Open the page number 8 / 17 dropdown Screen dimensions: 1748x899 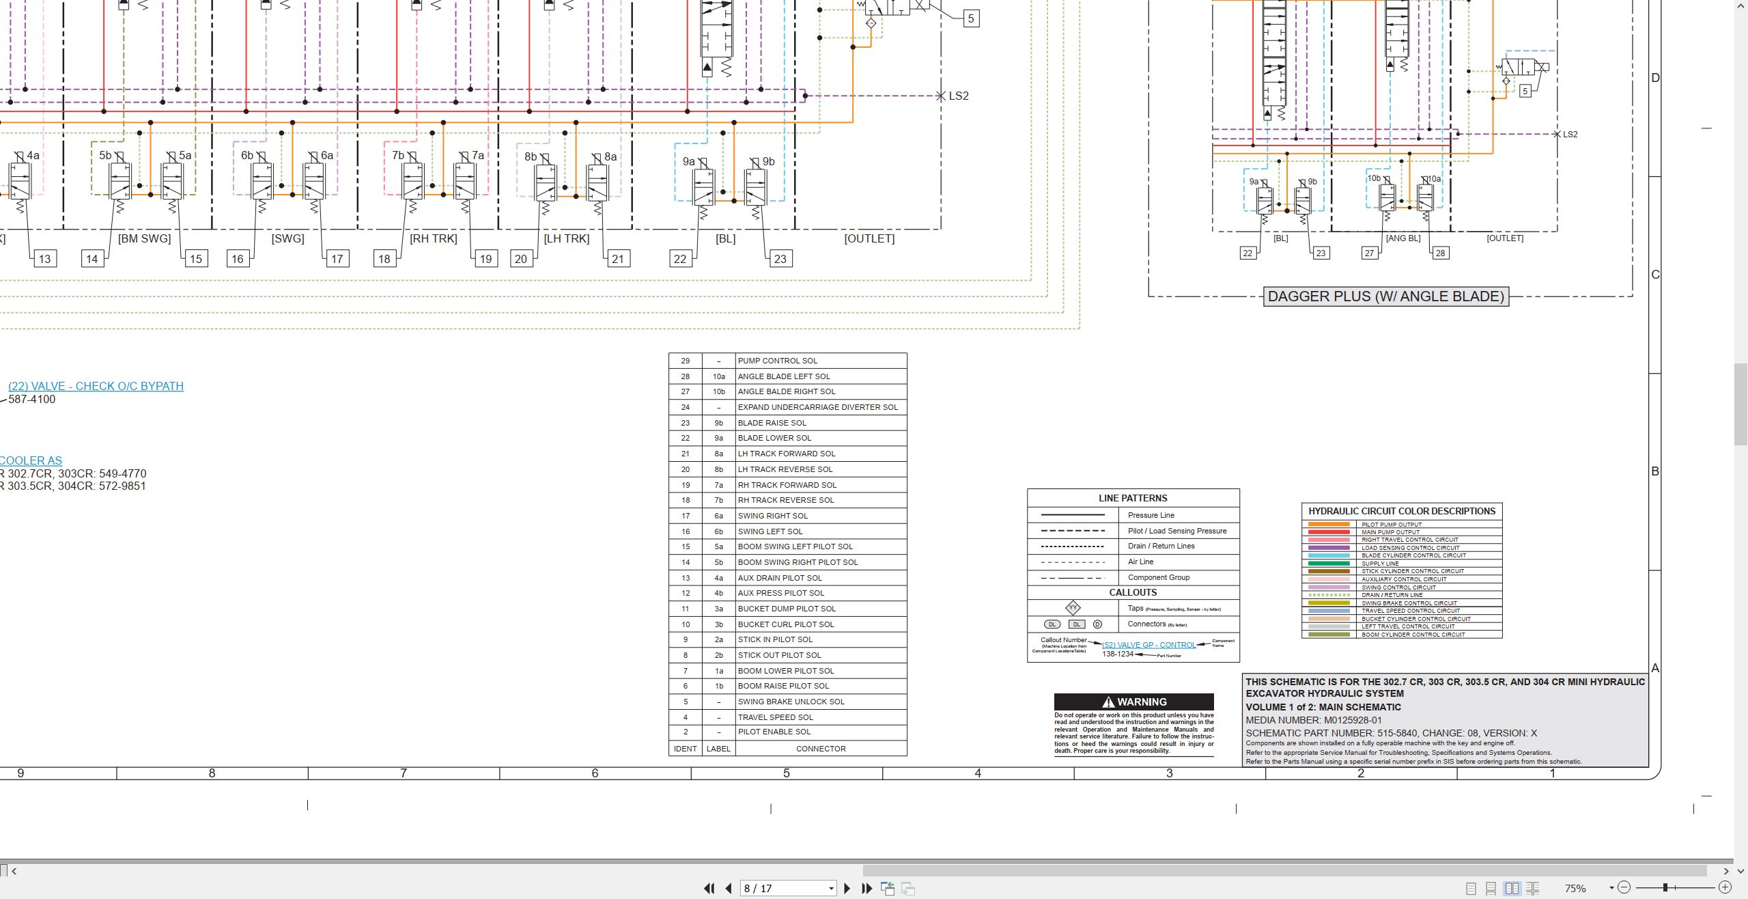pos(831,889)
